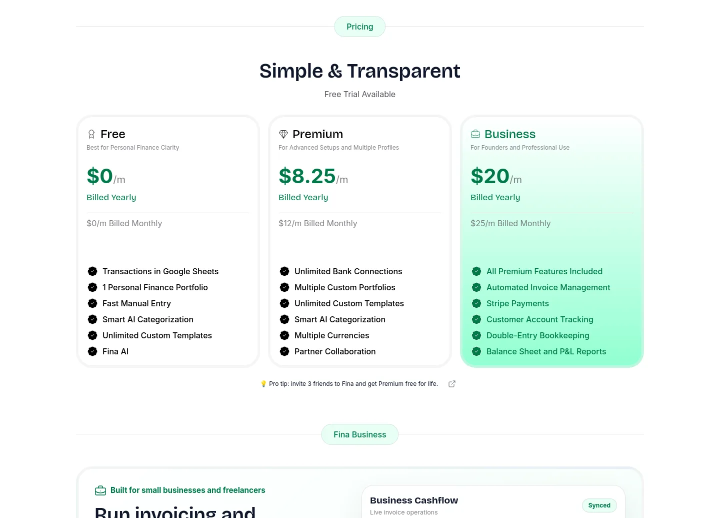Click the Premium plan diamond icon
This screenshot has height=518, width=720.
[283, 134]
